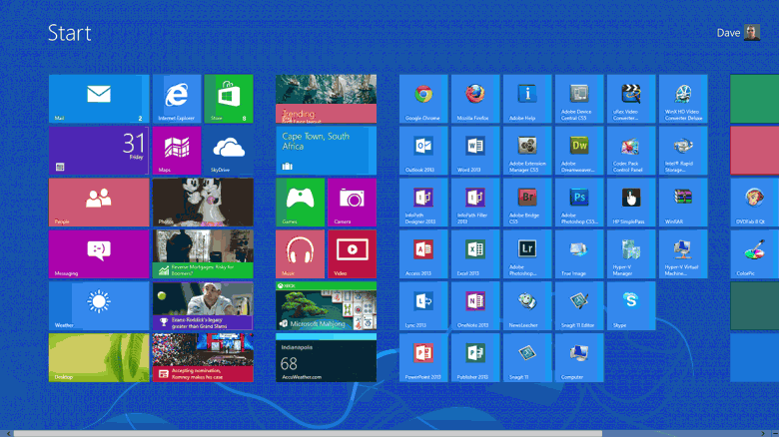This screenshot has width=779, height=437.
Task: Open the Mail tile
Action: [x=99, y=99]
